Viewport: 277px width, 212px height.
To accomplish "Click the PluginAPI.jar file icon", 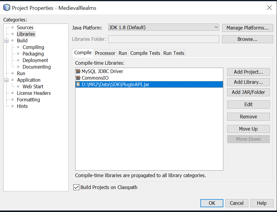I will (x=78, y=85).
